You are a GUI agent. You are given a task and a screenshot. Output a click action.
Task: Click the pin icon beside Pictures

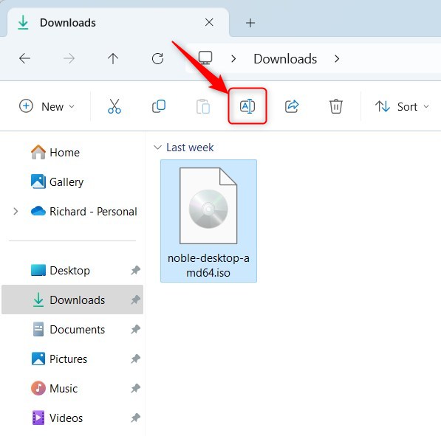coord(136,359)
